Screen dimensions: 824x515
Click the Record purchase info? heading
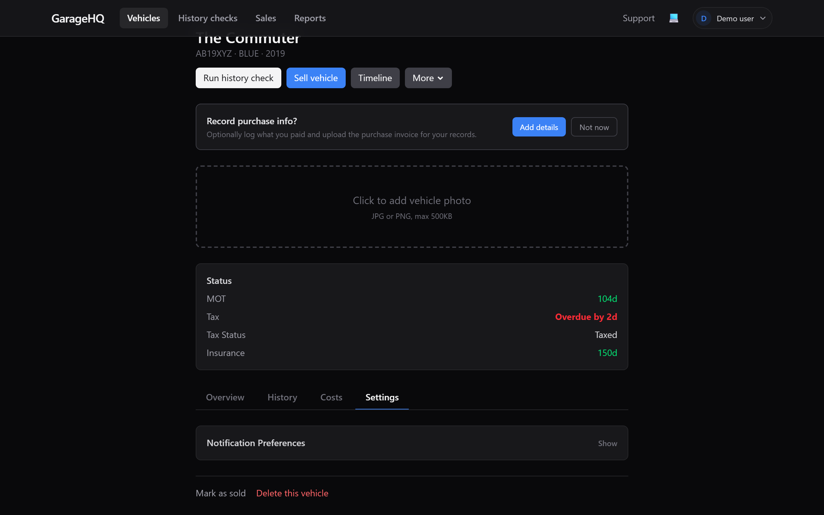pos(252,121)
